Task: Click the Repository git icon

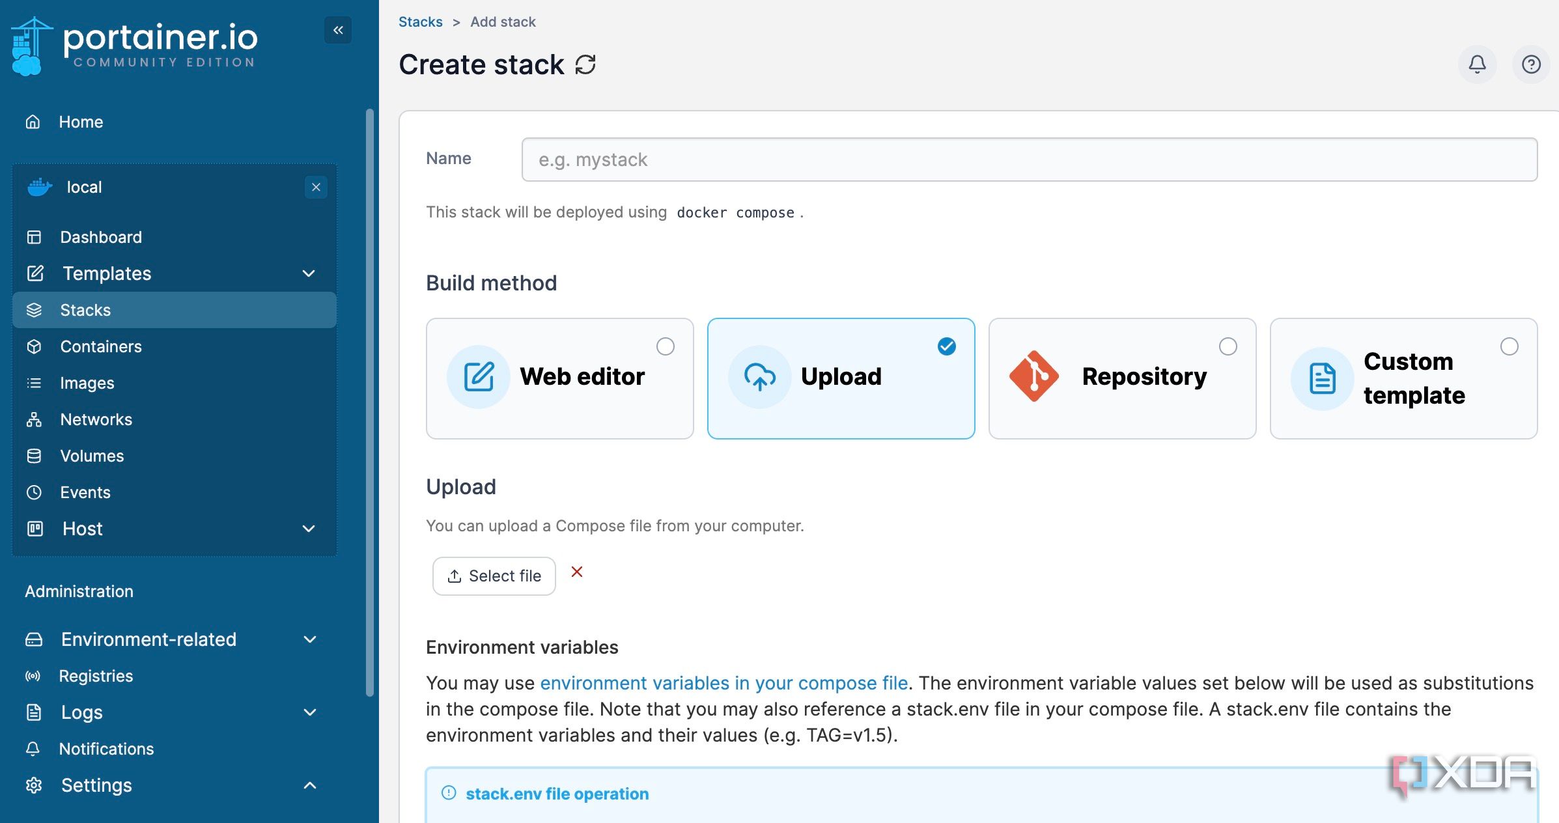Action: 1034,376
